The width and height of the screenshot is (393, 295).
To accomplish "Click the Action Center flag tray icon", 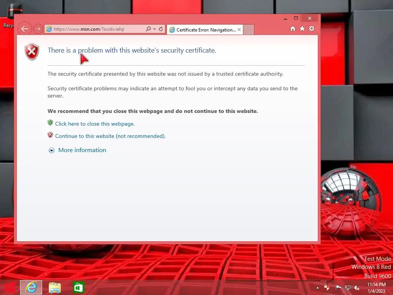I will pyautogui.click(x=338, y=287).
